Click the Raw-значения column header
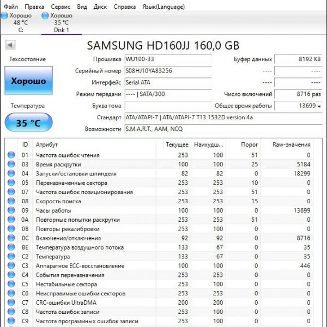 point(287,144)
